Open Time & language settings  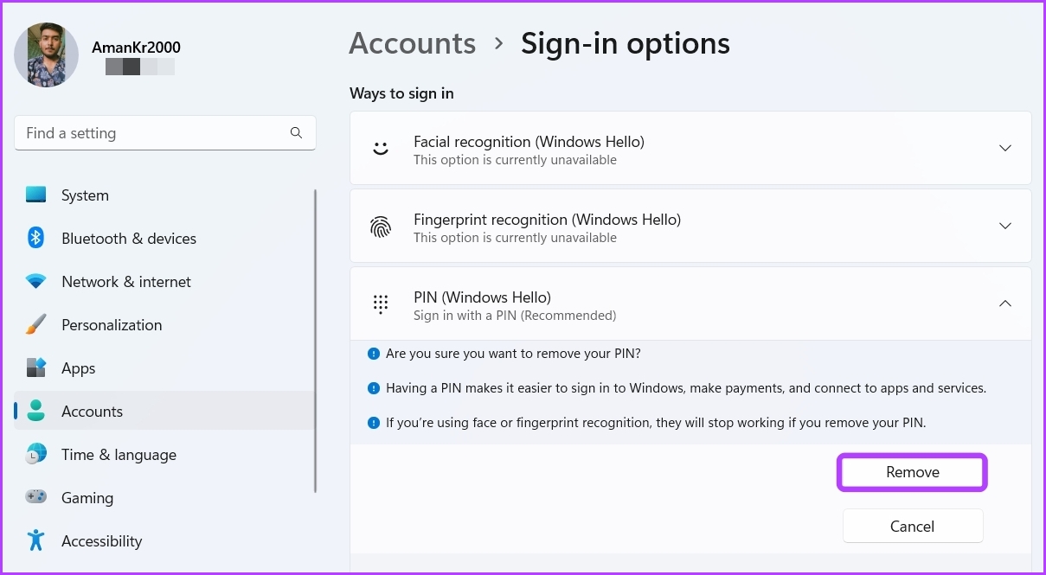(164, 455)
